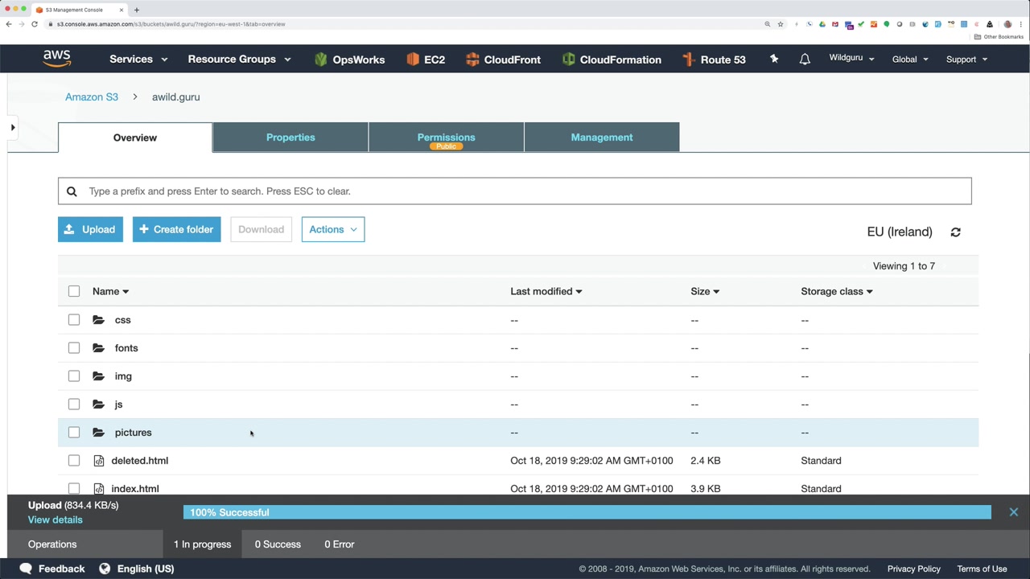Open the notifications bell
The height and width of the screenshot is (579, 1030).
click(x=805, y=60)
